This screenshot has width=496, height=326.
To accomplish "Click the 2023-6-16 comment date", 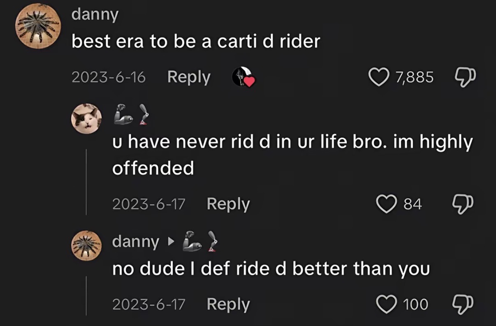I will pyautogui.click(x=109, y=77).
